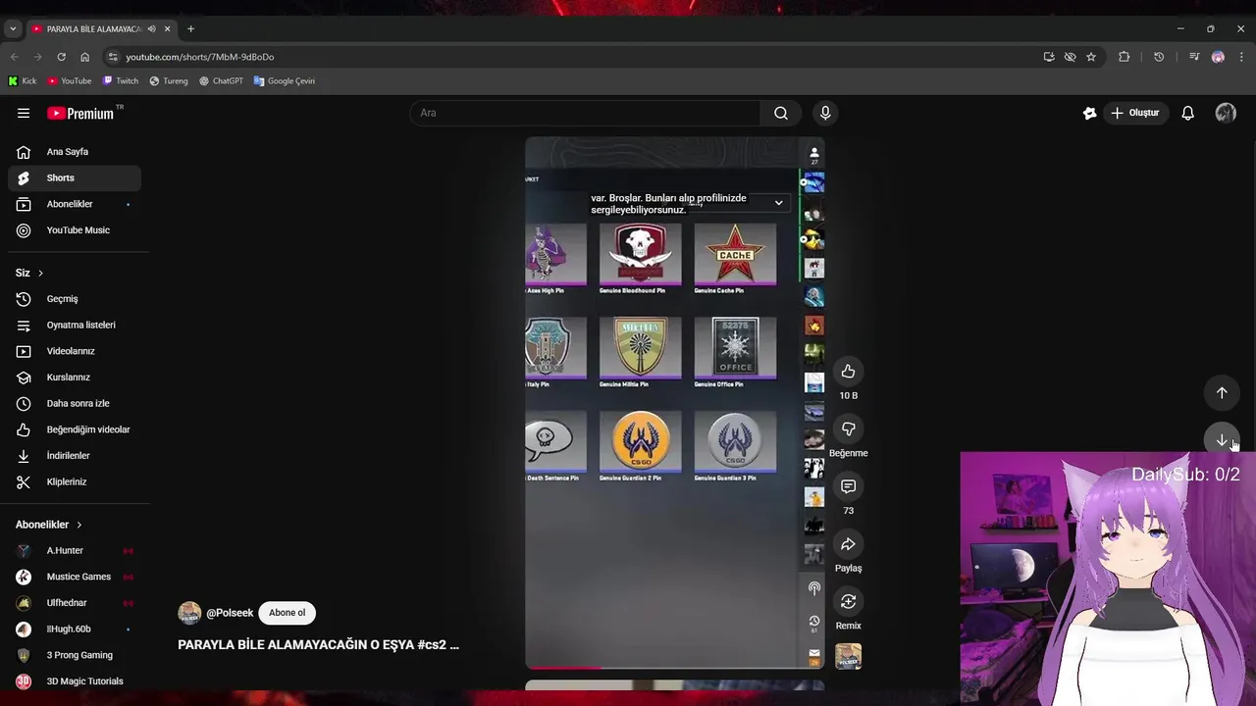Open the IlHugh.60b channel

click(75, 630)
